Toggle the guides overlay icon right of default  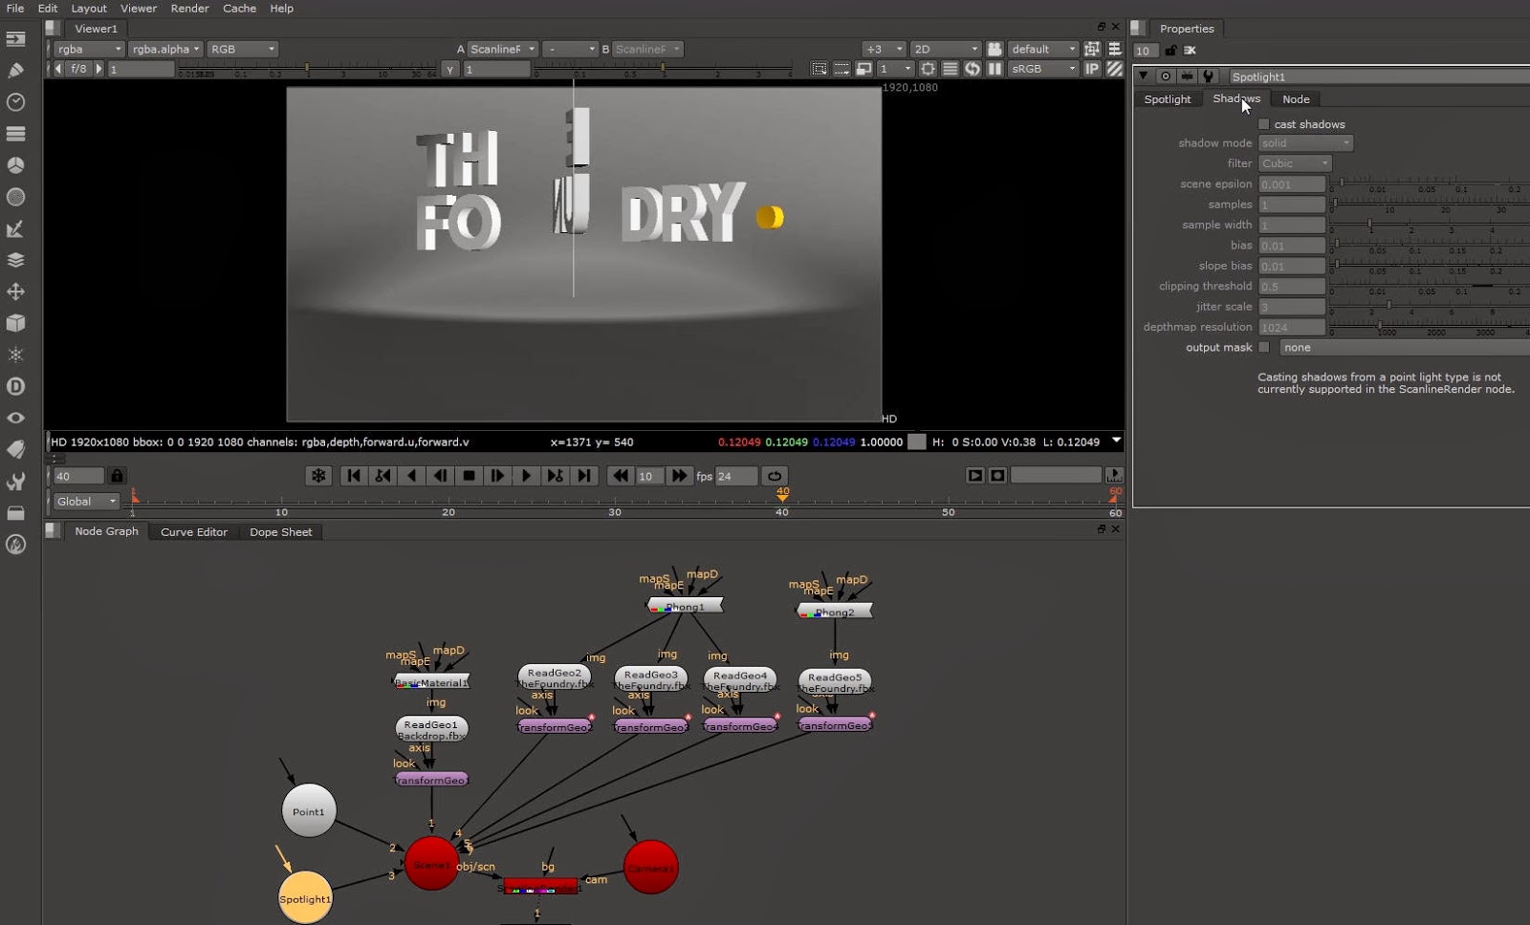point(1092,49)
